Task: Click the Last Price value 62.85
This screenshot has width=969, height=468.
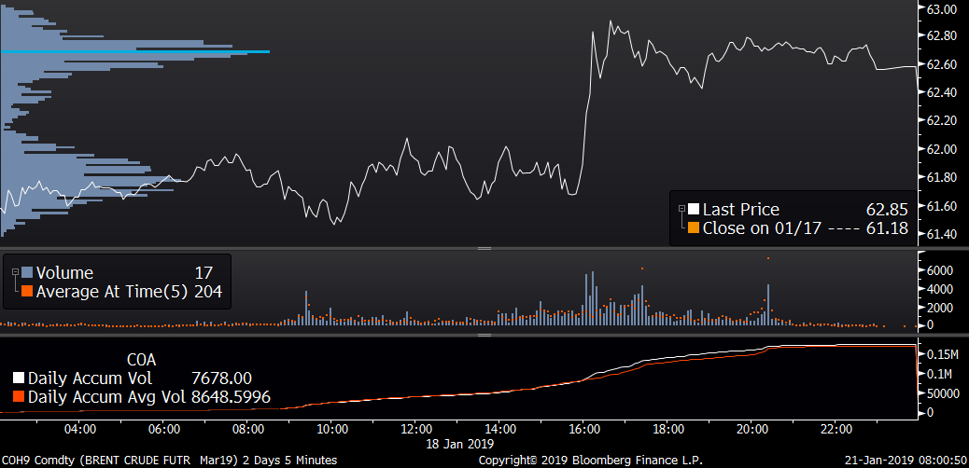Action: point(887,210)
